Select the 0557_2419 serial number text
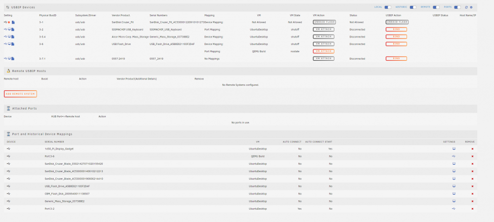The width and height of the screenshot is (494, 222). [x=156, y=59]
